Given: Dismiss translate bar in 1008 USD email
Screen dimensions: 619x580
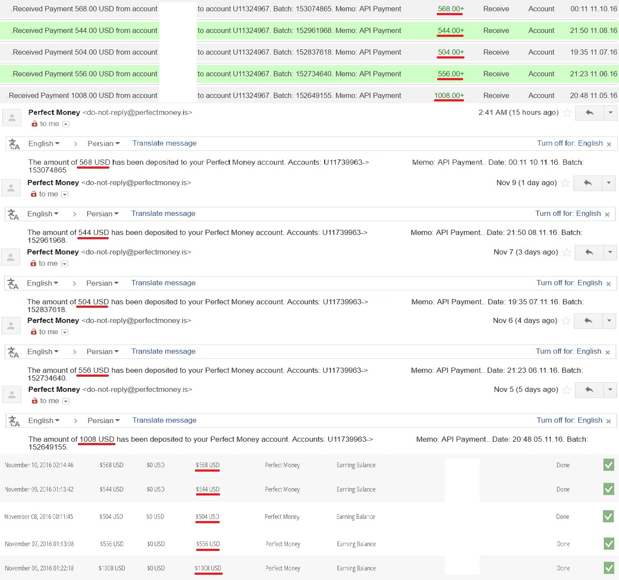Looking at the screenshot, I should coord(609,421).
